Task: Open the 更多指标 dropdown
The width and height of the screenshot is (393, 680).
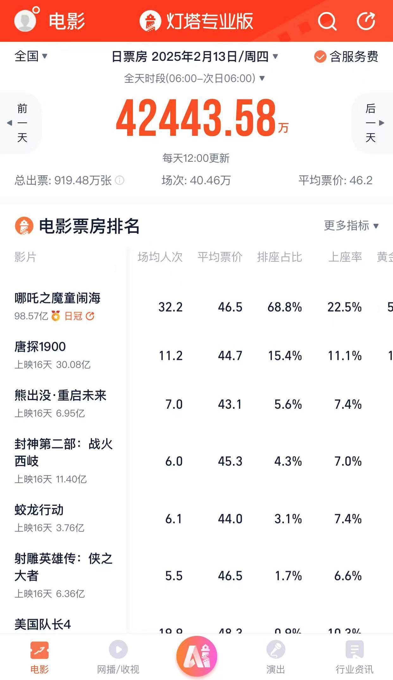Action: tap(351, 226)
